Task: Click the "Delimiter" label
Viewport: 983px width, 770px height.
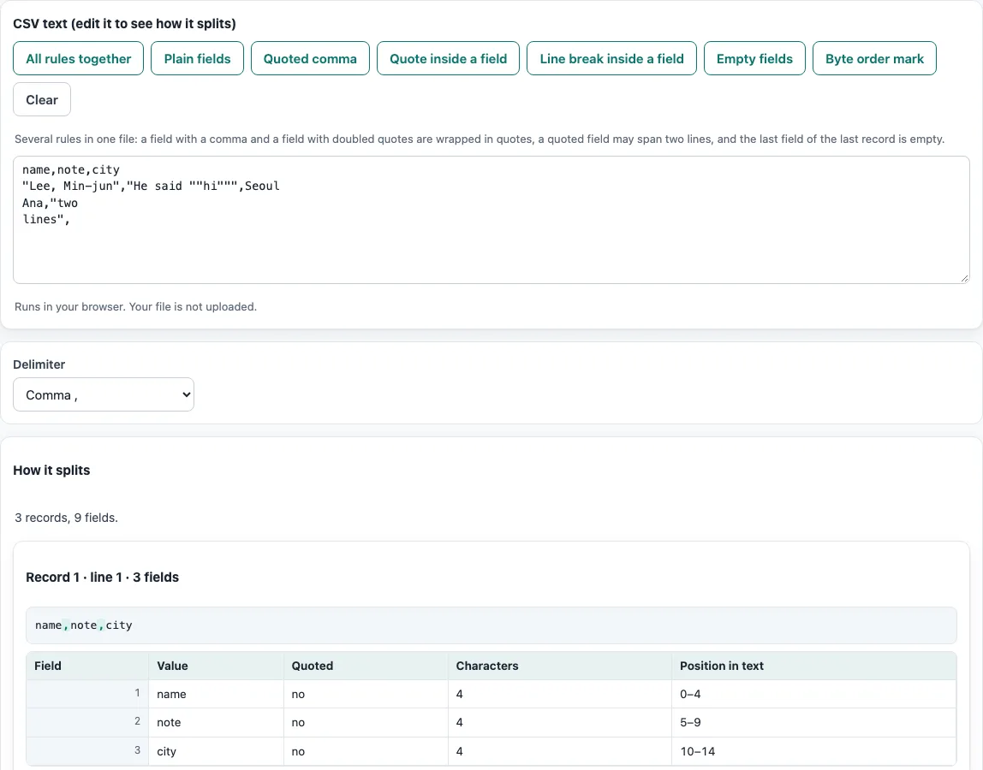Action: [x=39, y=364]
